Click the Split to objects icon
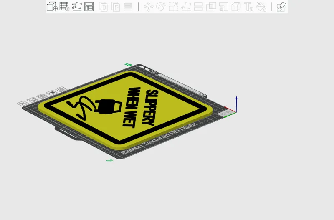The width and height of the screenshot is (334, 220). tap(103, 7)
